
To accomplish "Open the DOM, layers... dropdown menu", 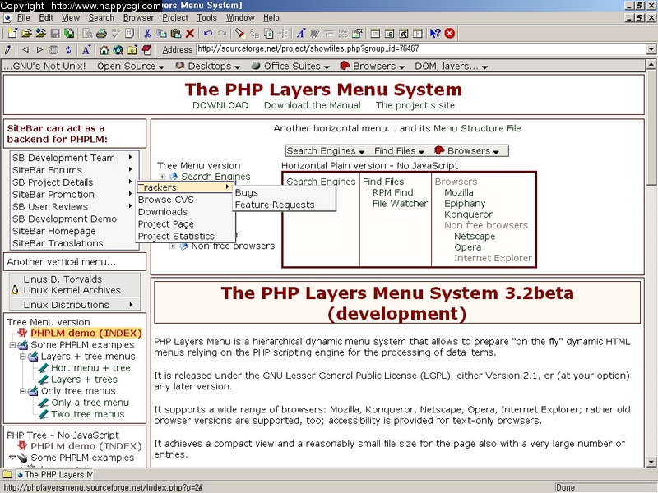I will click(x=451, y=67).
